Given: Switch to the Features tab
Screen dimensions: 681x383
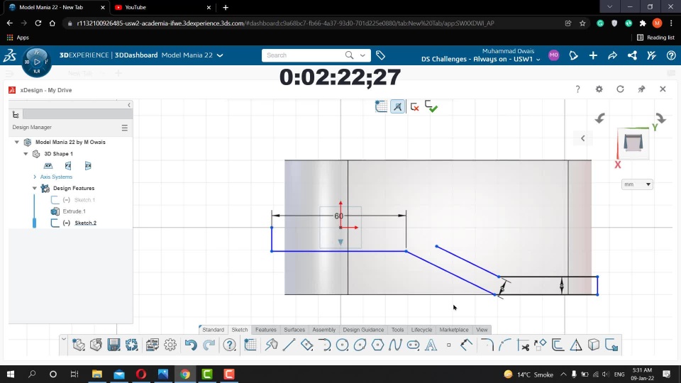Looking at the screenshot, I should pyautogui.click(x=266, y=330).
